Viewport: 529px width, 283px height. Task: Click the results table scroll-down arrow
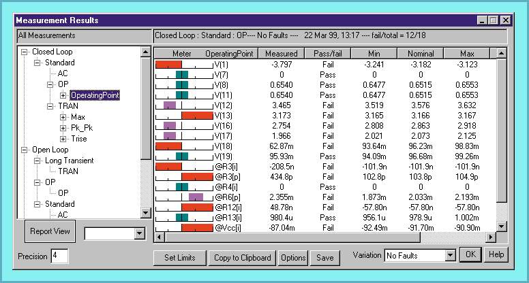click(502, 227)
